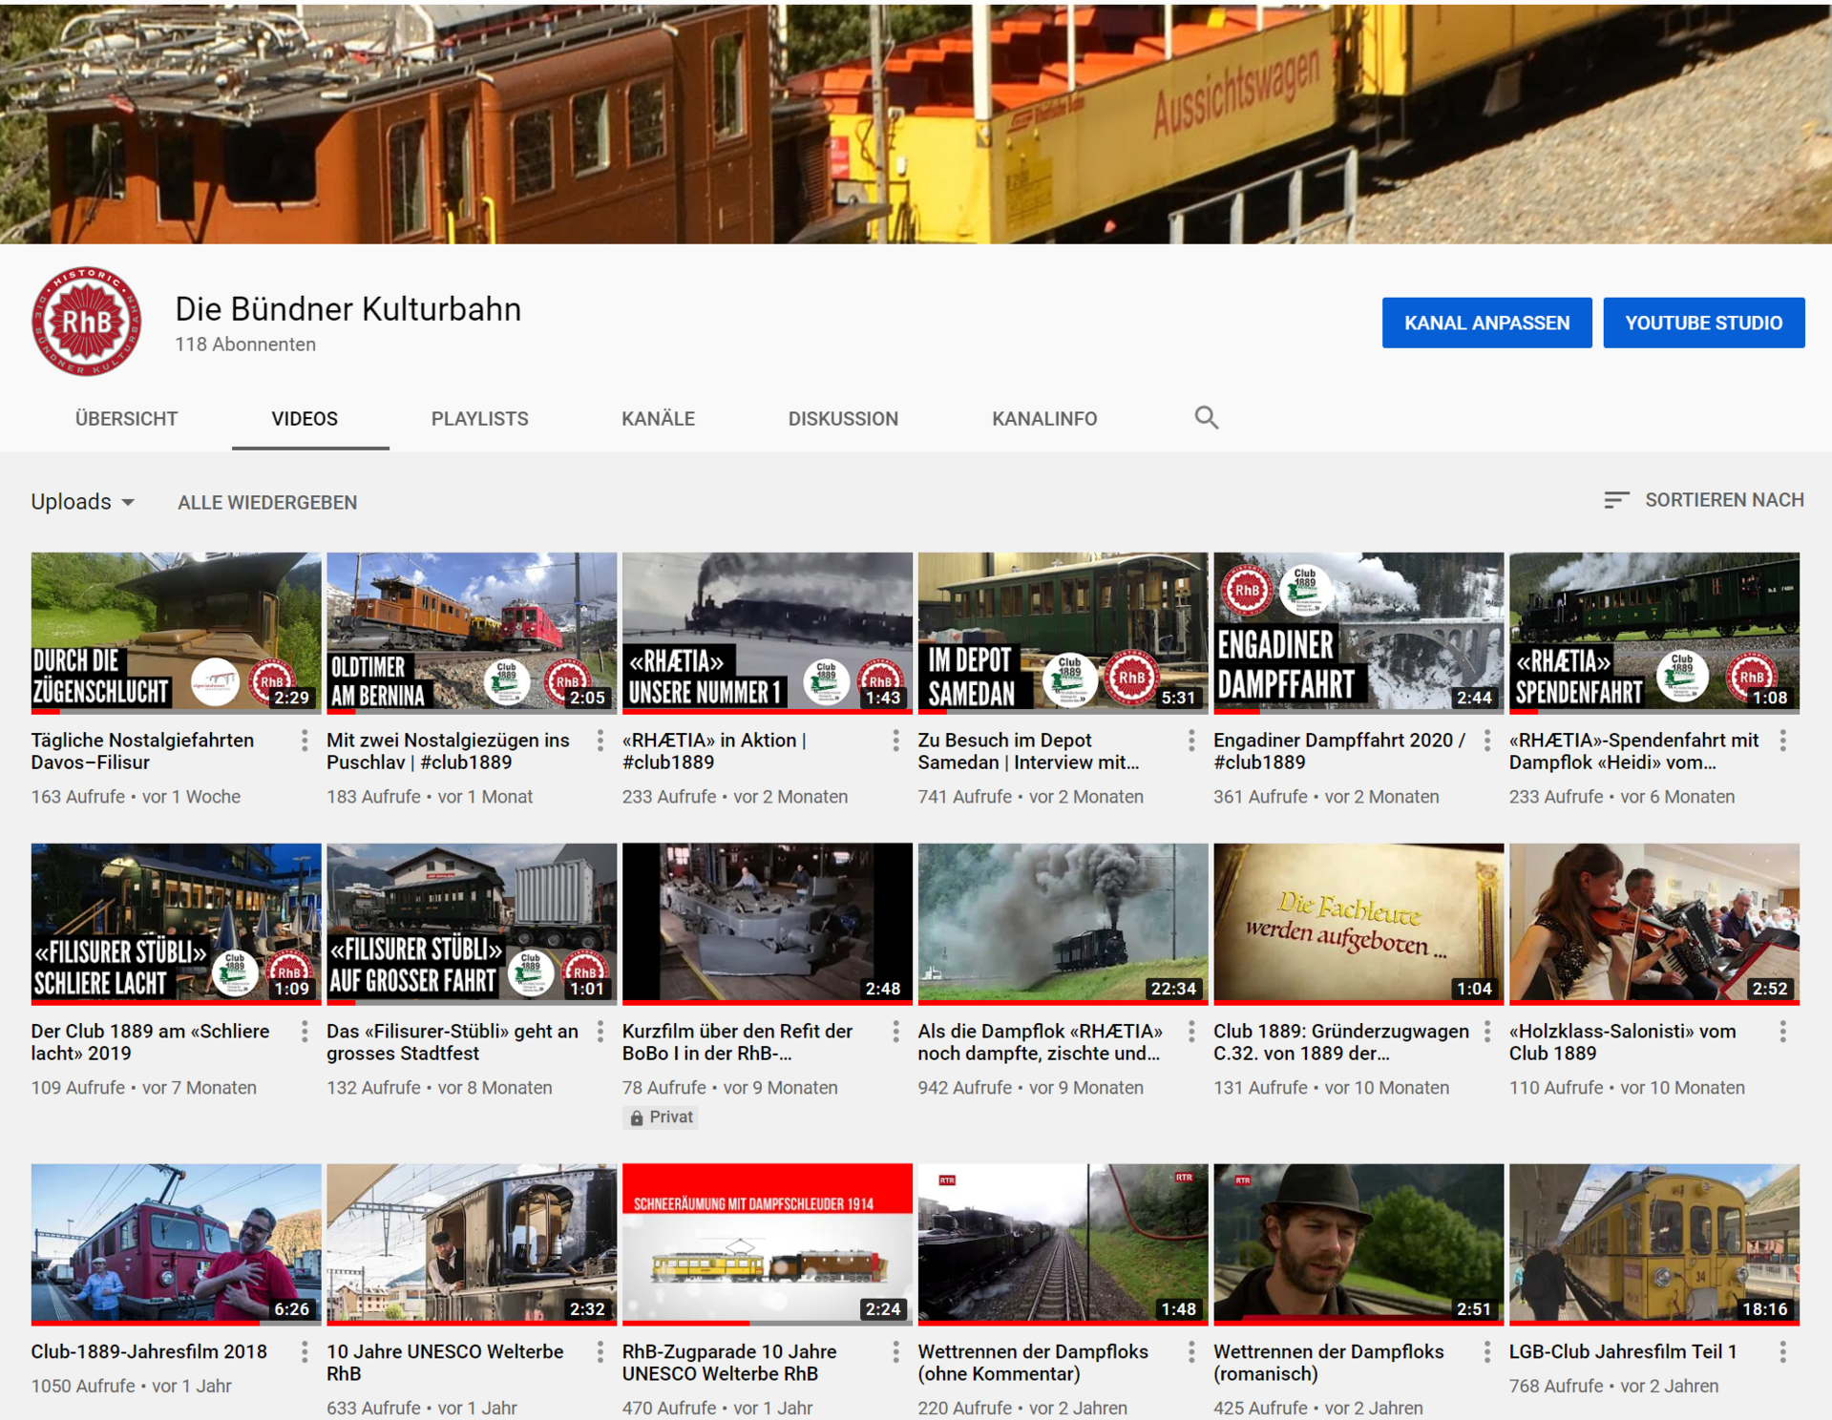Click the channel banner train image
The width and height of the screenshot is (1832, 1420).
coord(916,122)
